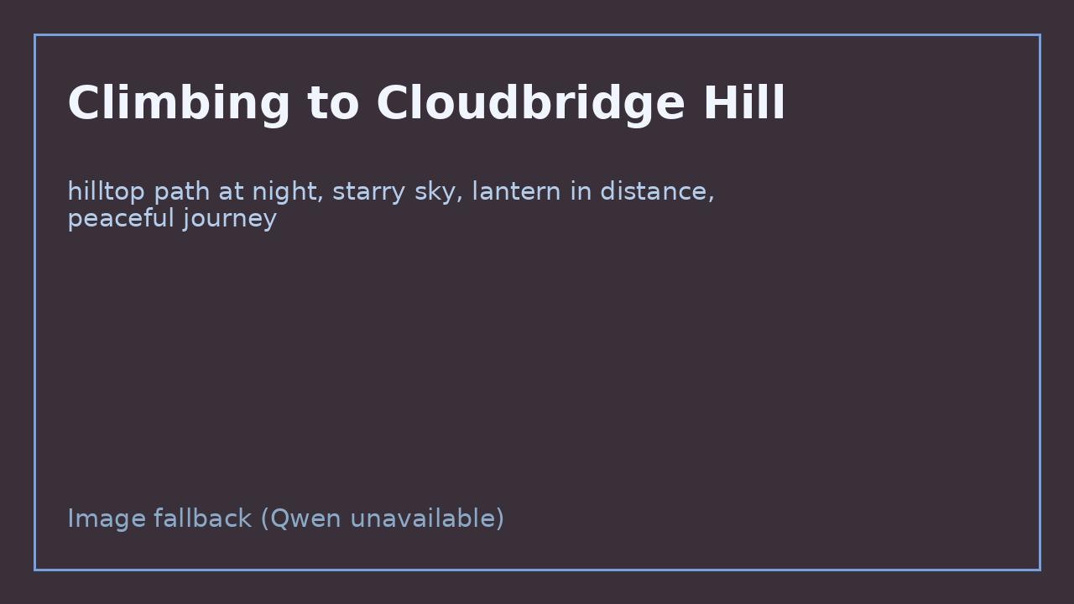This screenshot has width=1074, height=604.
Task: Click the word "lantern" in the description
Action: tap(516, 191)
